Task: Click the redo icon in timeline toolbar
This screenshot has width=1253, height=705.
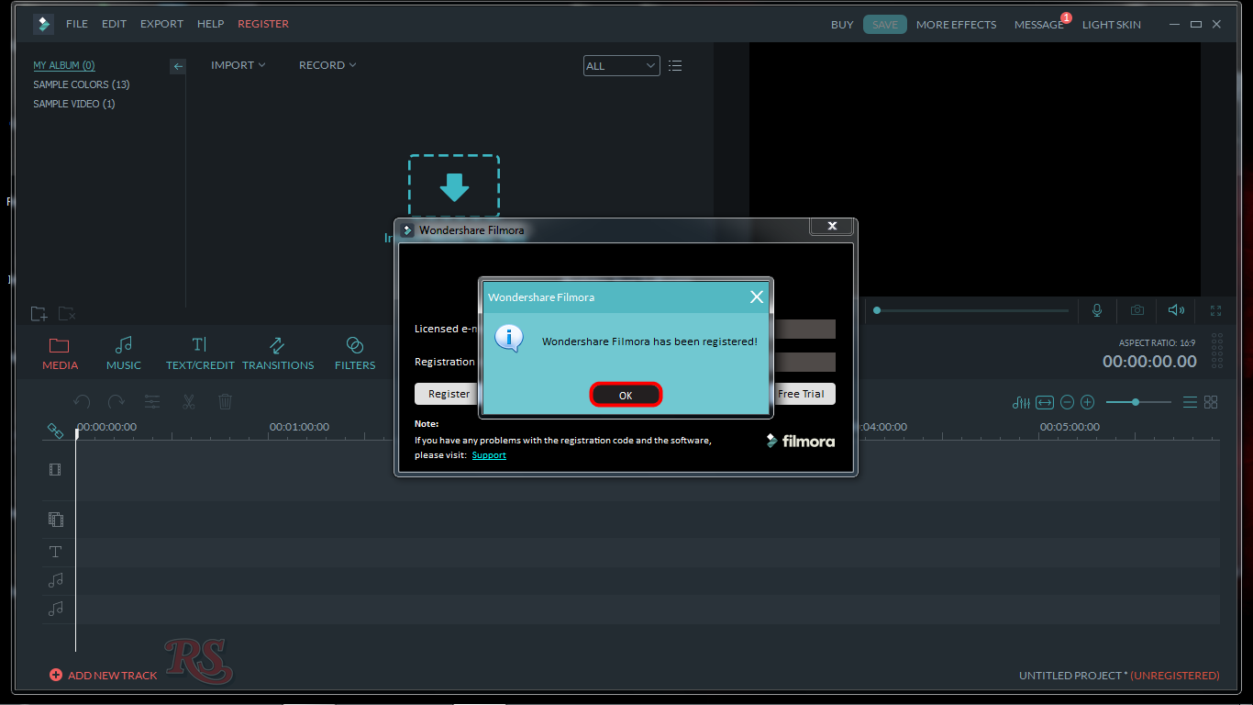Action: pyautogui.click(x=116, y=402)
